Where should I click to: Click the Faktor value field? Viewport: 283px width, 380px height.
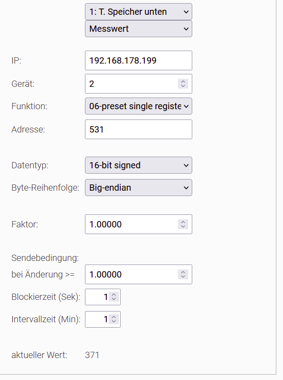click(x=132, y=224)
